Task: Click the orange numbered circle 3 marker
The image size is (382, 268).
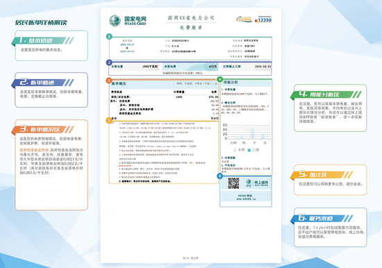Action: coord(109,81)
